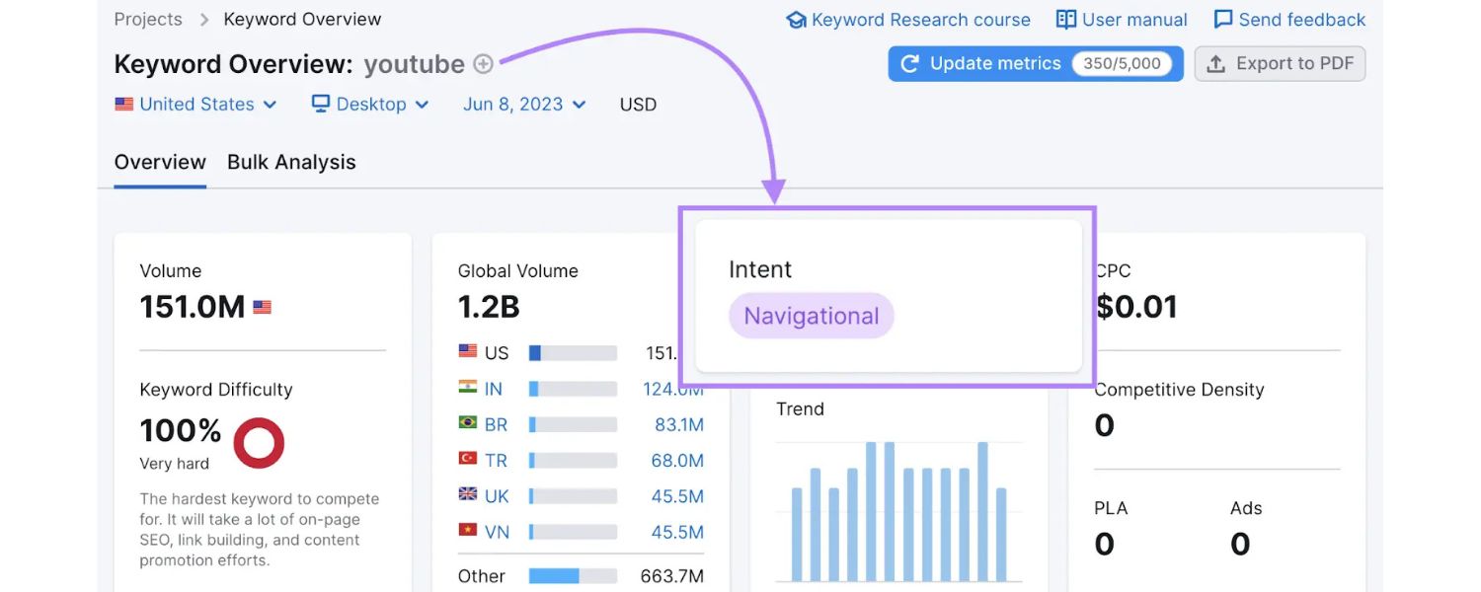Image resolution: width=1481 pixels, height=592 pixels.
Task: Click the plus icon next to keyword youtube
Action: [x=483, y=64]
